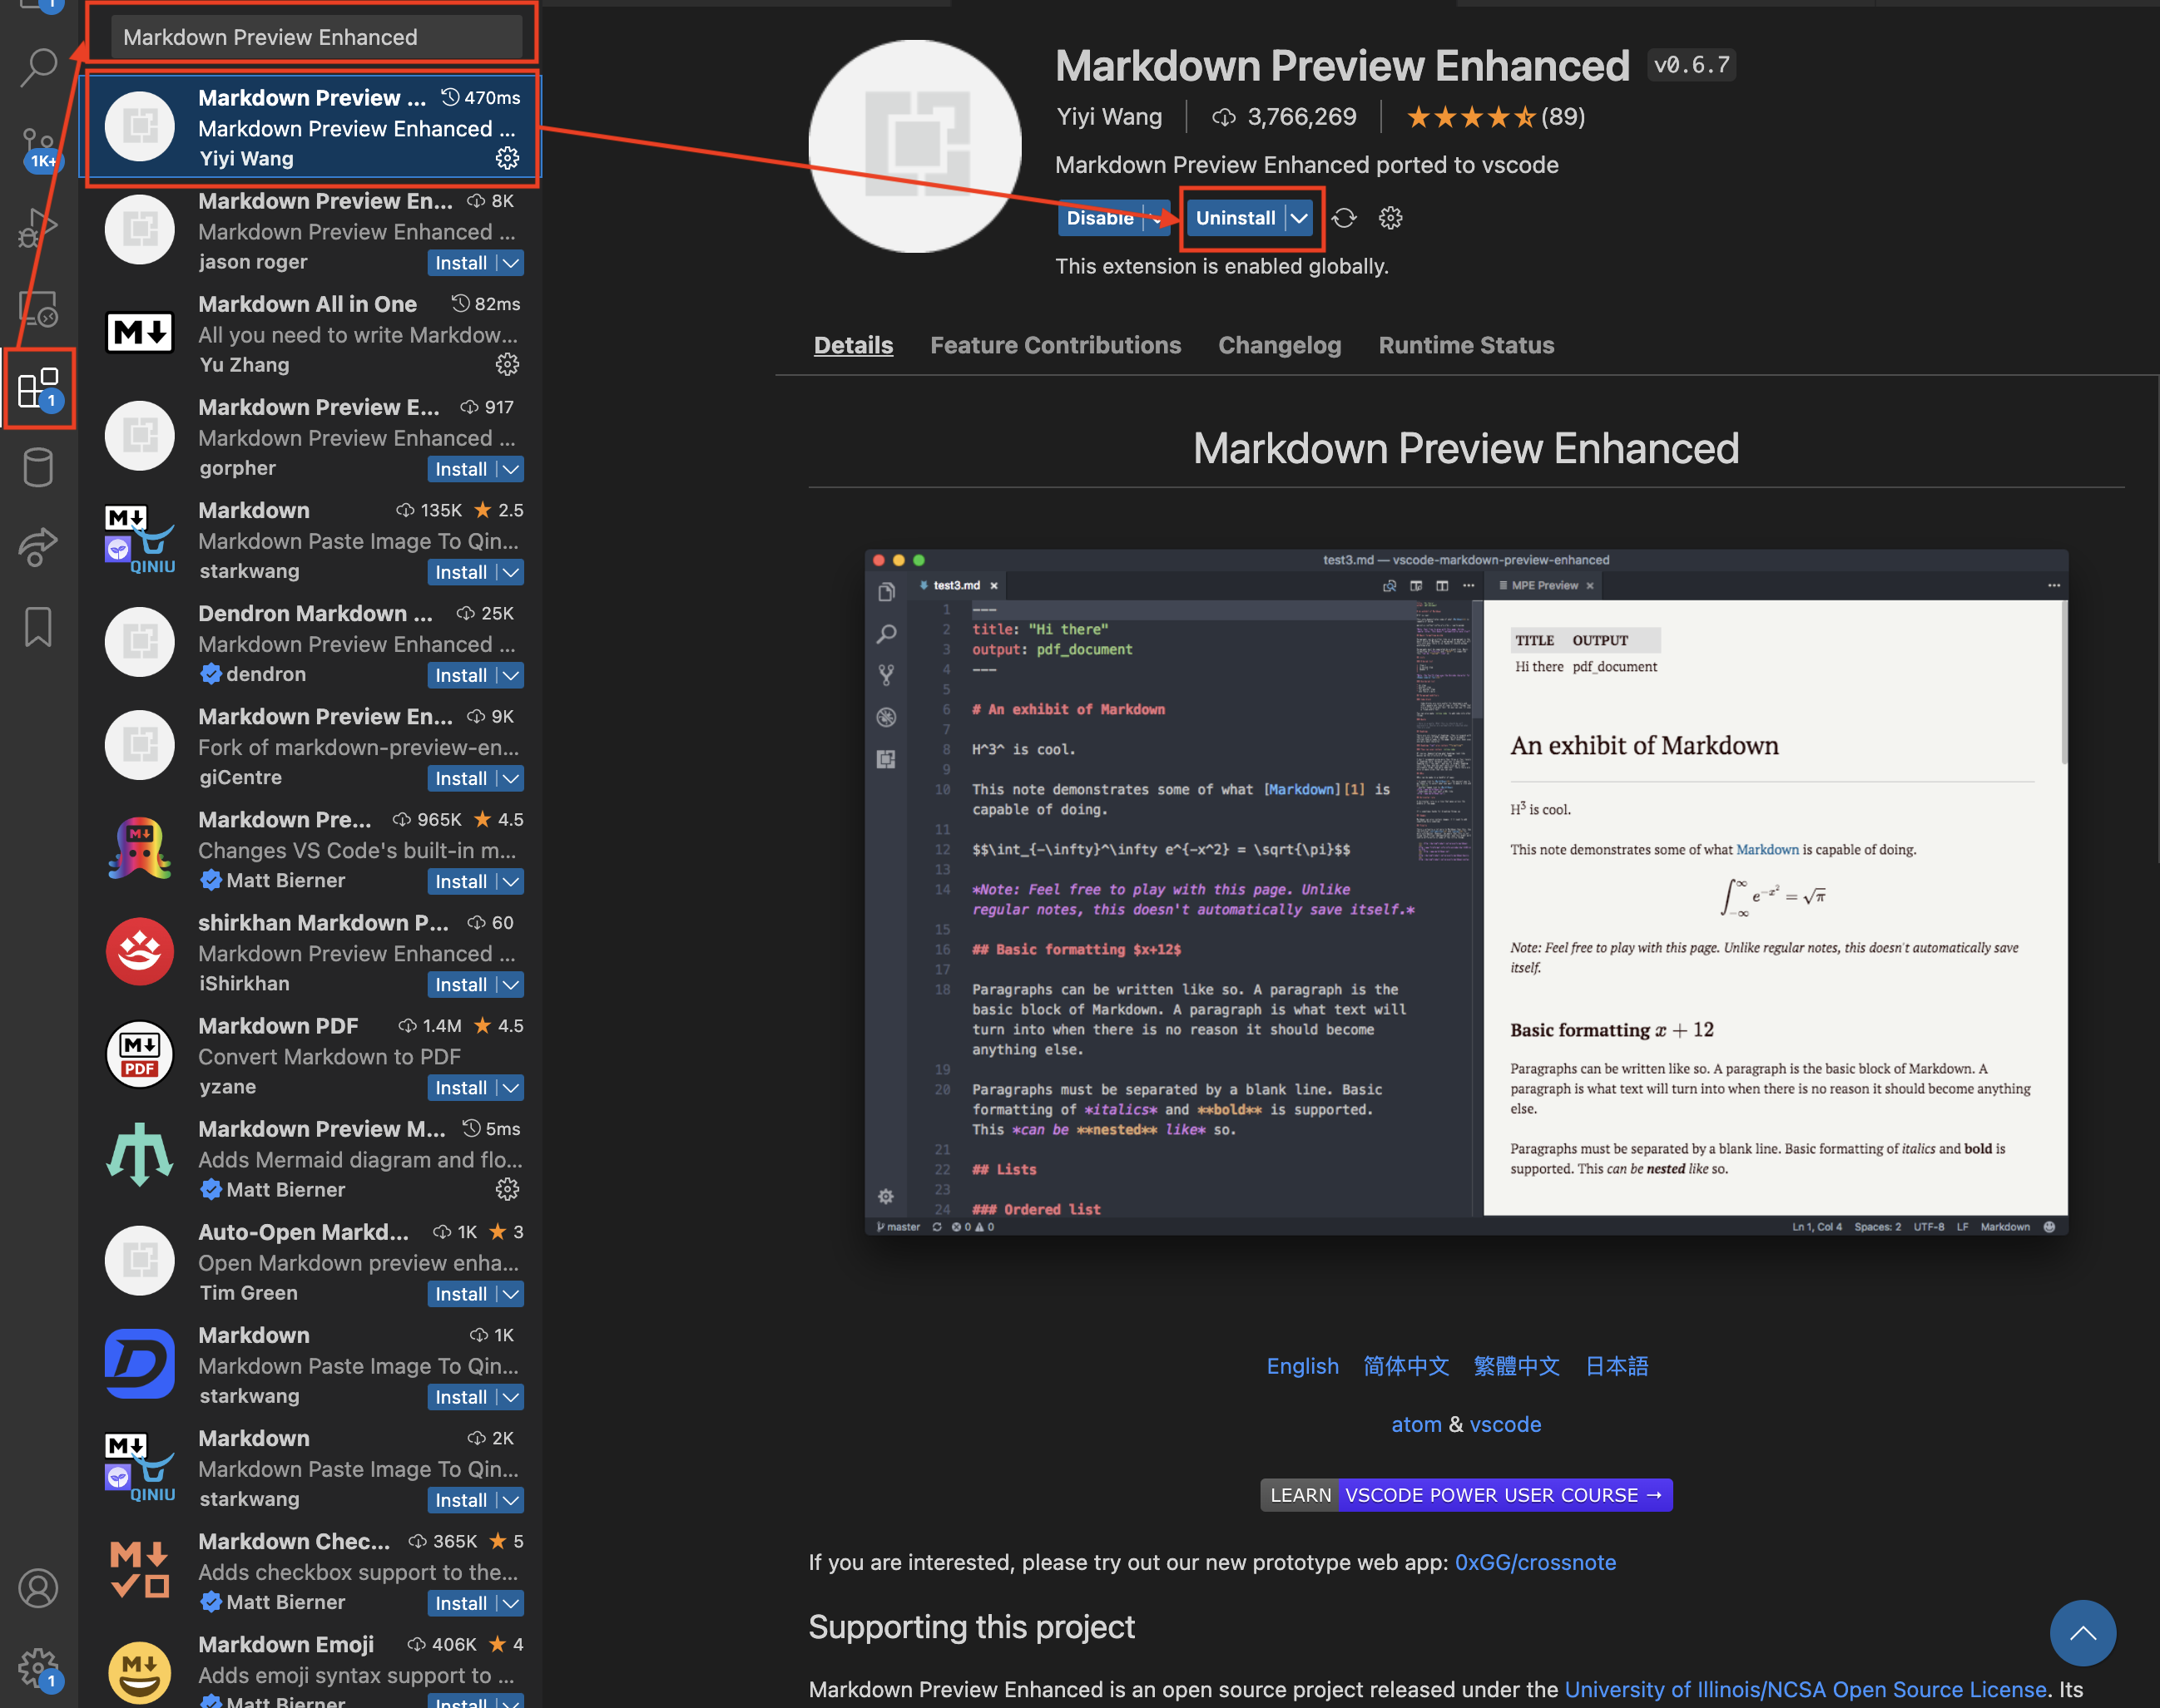Click the large extension logo in details

(914, 146)
